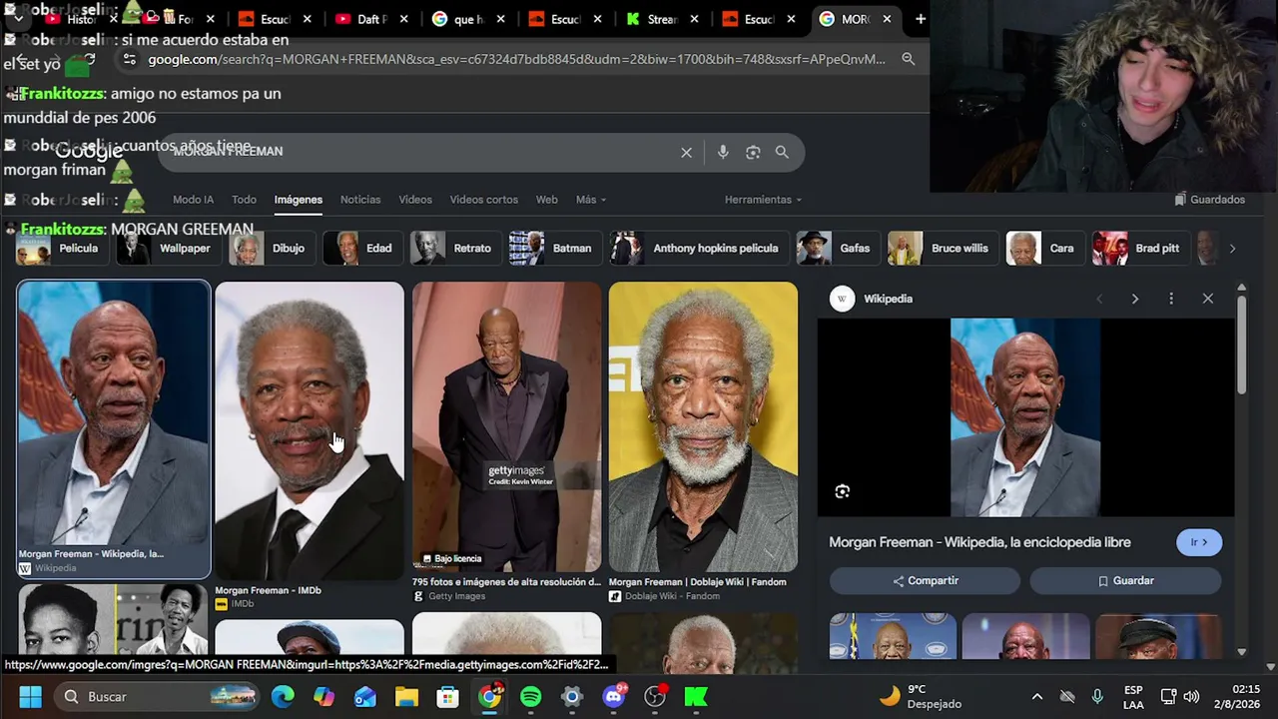1278x719 pixels.
Task: Switch to OBS Studio on the taskbar
Action: click(x=655, y=696)
